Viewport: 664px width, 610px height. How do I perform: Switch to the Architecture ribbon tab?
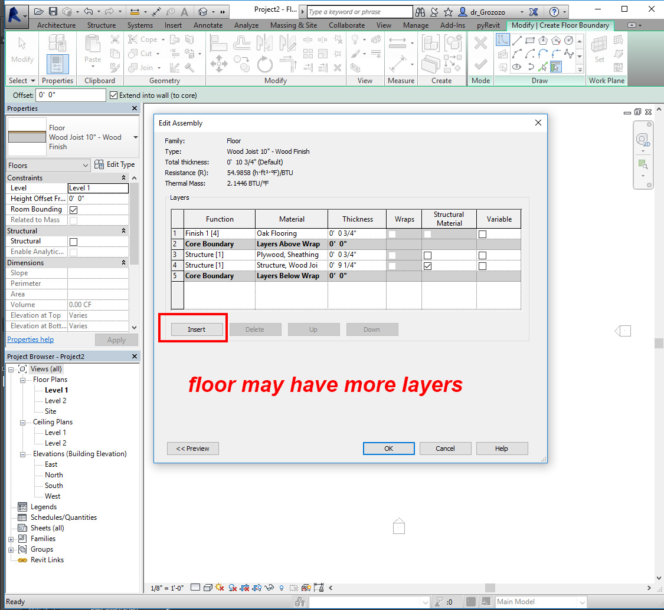click(56, 25)
